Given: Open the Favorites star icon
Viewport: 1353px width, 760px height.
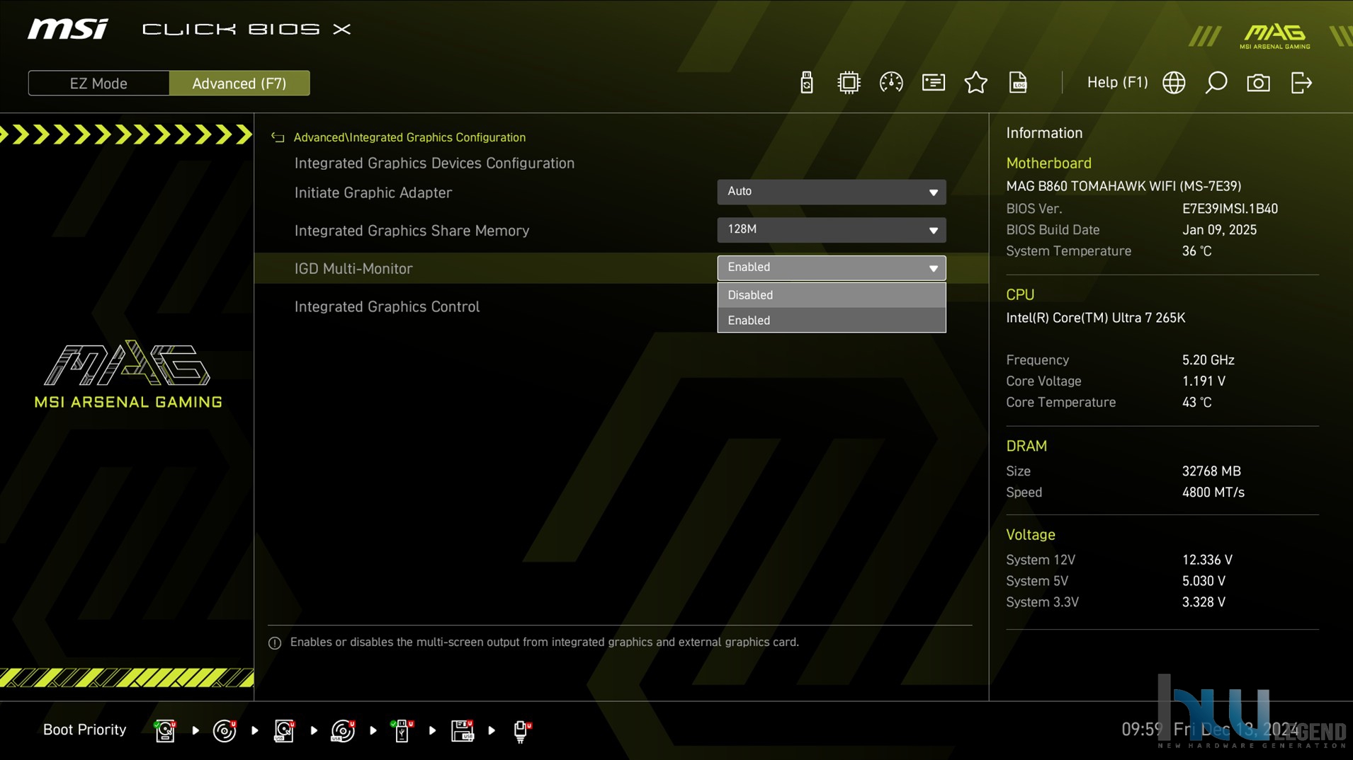Looking at the screenshot, I should click(x=975, y=83).
